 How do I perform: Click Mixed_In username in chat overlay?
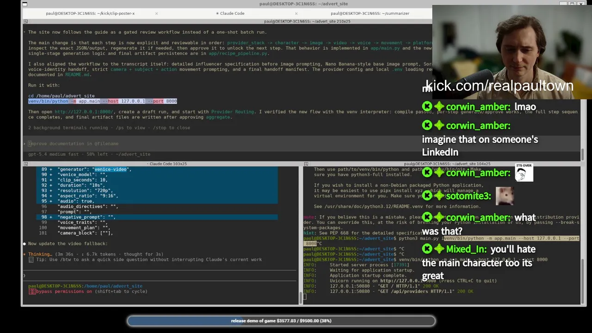click(x=466, y=249)
